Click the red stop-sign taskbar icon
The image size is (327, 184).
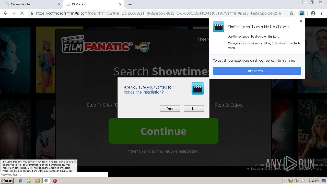[x=55, y=181]
